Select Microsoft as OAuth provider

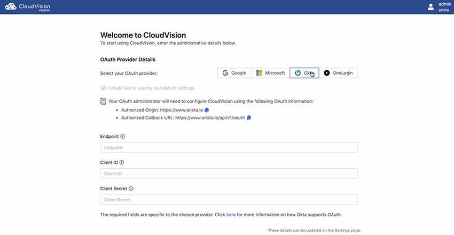pos(270,73)
